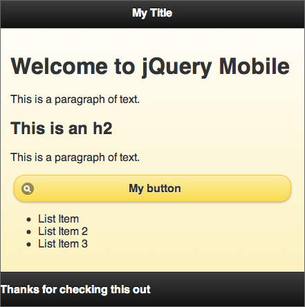Select the Welcome to jQuery Mobile heading
This screenshot has width=305, height=307.
[150, 66]
